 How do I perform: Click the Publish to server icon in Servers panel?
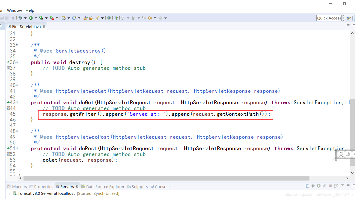(x=336, y=186)
